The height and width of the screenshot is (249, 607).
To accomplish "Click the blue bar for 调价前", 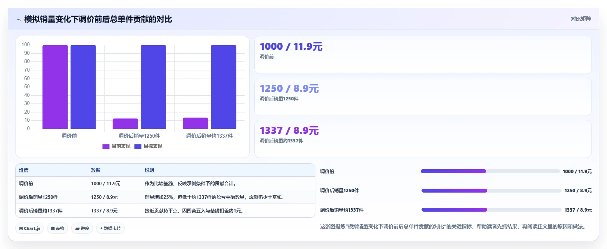I will pos(83,87).
